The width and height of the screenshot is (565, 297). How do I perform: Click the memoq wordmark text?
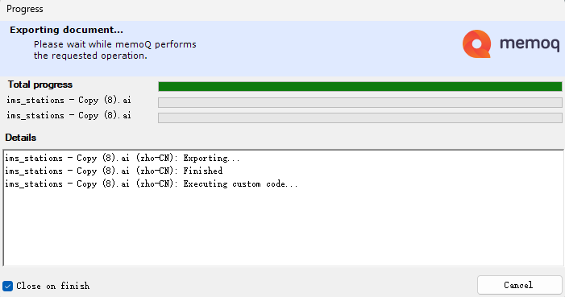pos(530,44)
